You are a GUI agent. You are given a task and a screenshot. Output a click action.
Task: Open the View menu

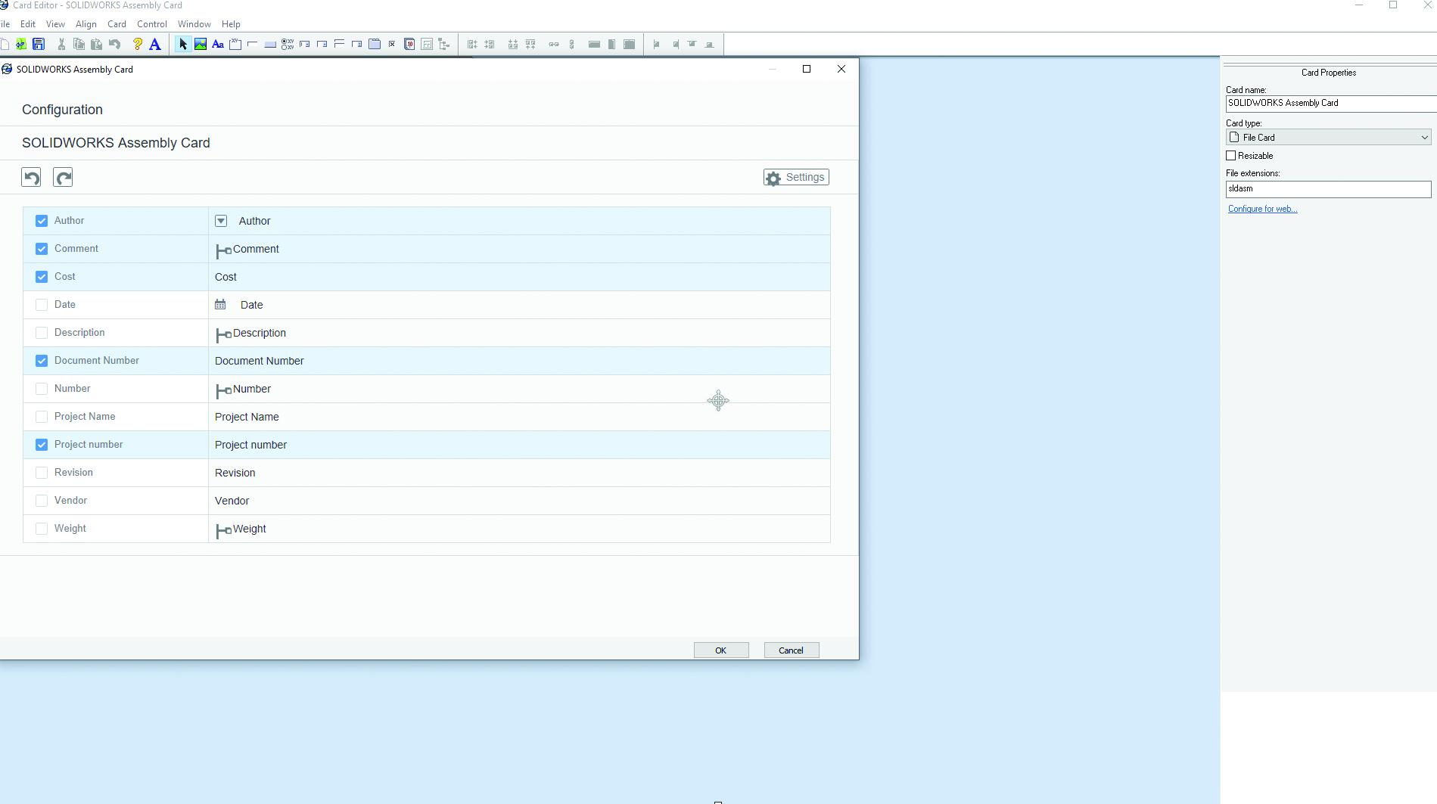[x=55, y=24]
